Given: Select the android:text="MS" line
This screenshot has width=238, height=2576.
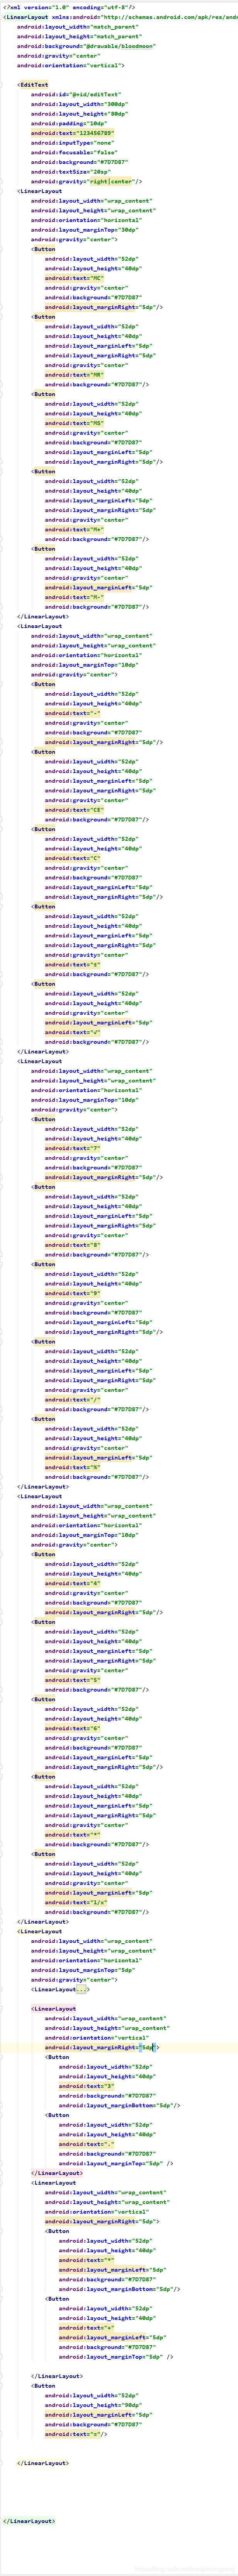Looking at the screenshot, I should [x=74, y=423].
